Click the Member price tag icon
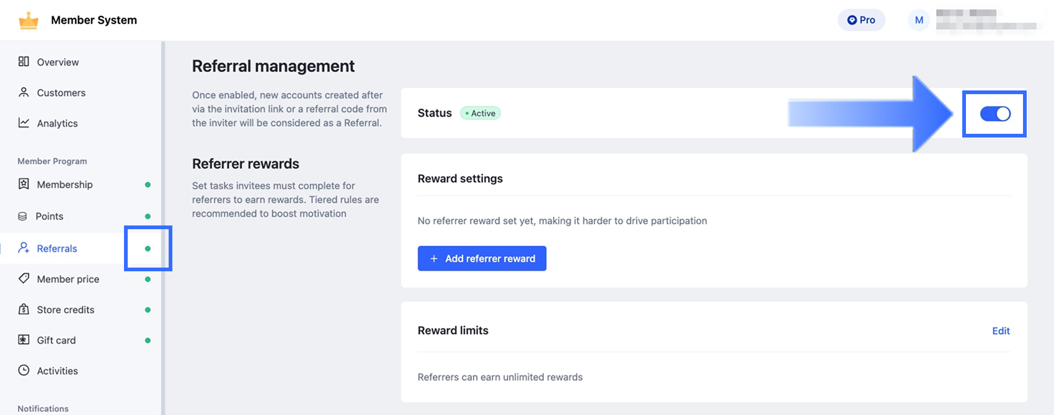The image size is (1054, 415). pyautogui.click(x=24, y=279)
